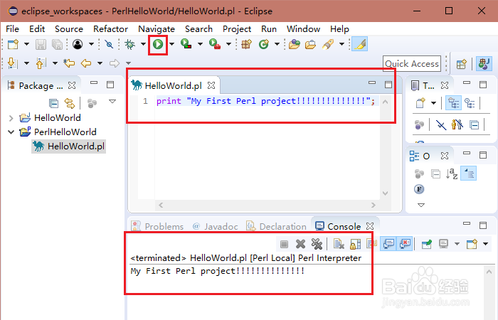Toggle Sort alphabetically in Outline view
This screenshot has height=320, width=498.
(x=452, y=174)
